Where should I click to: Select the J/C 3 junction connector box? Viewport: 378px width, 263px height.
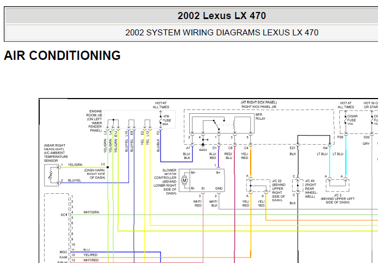pyautogui.click(x=336, y=184)
